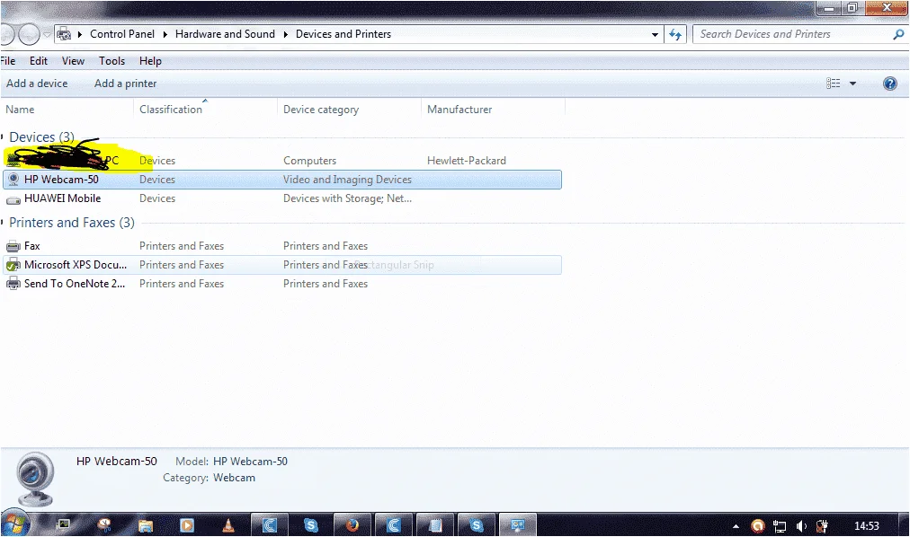Image resolution: width=910 pixels, height=537 pixels.
Task: Click the Model: HP Webcam-50 value
Action: [250, 462]
